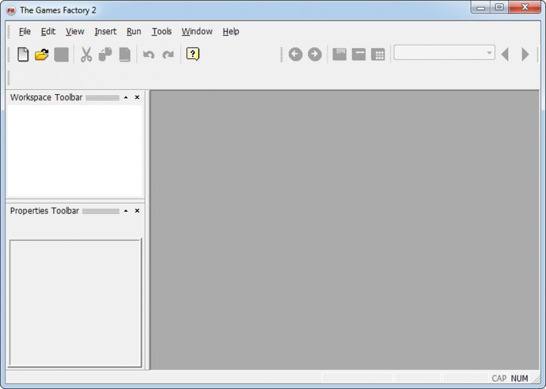Open the File menu
Image resolution: width=546 pixels, height=389 pixels.
[25, 31]
